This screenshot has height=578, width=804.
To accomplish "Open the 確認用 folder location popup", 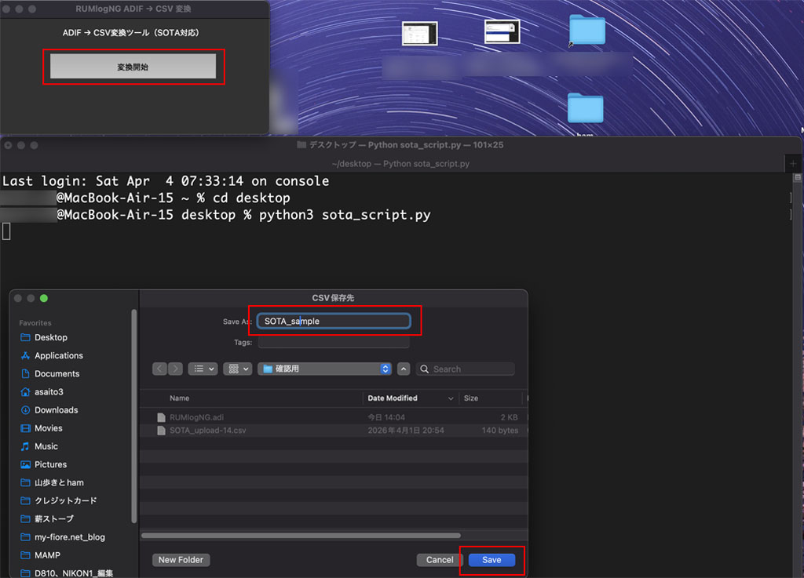I will click(x=325, y=369).
